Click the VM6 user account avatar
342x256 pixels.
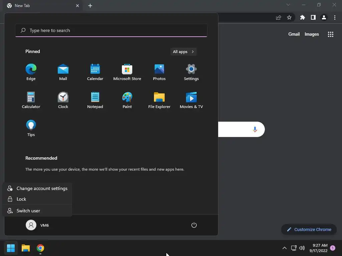point(31,225)
